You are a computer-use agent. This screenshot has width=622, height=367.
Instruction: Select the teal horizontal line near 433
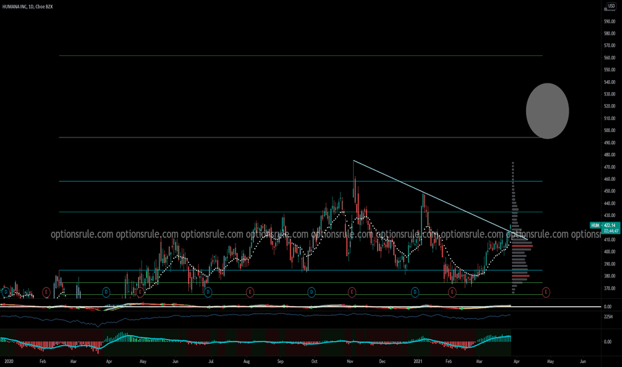pyautogui.click(x=301, y=212)
